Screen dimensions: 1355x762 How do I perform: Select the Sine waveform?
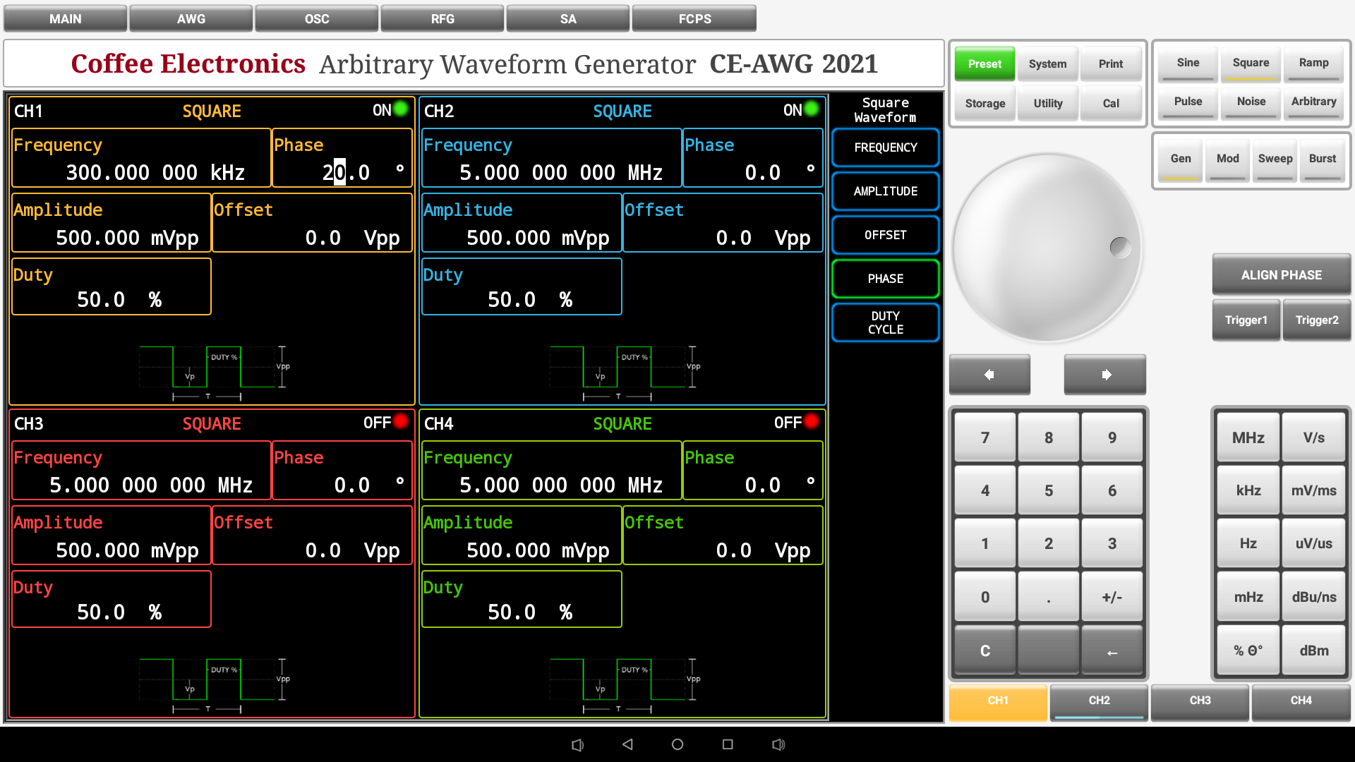click(x=1187, y=63)
